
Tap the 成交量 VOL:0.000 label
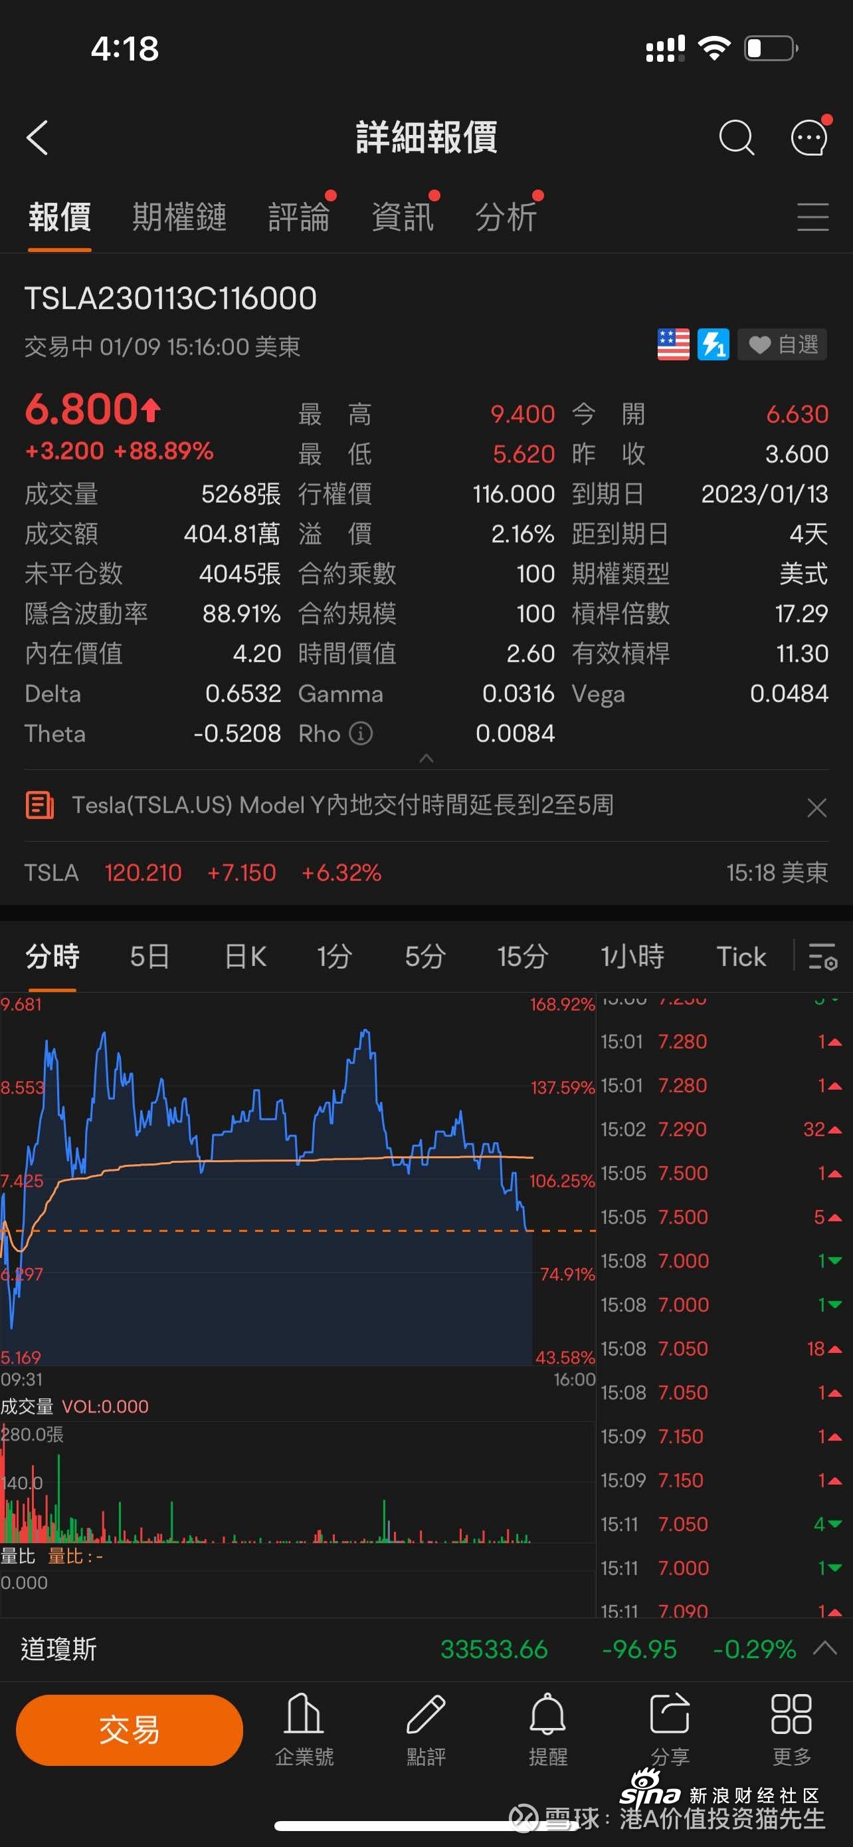click(74, 1406)
